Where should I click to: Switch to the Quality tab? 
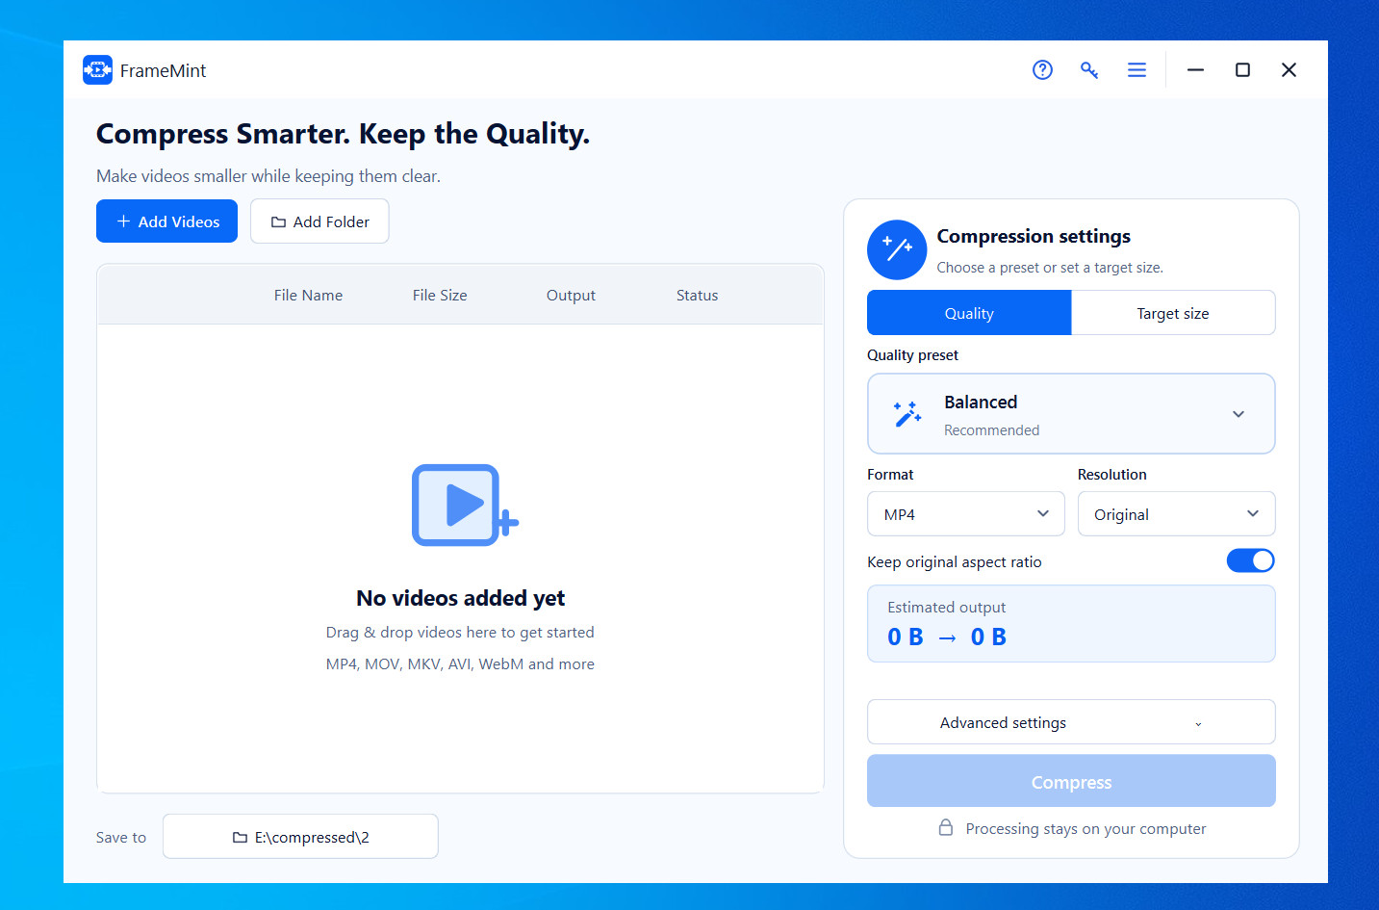(969, 313)
